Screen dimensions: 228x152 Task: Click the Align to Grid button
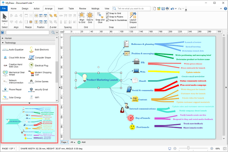tap(82, 18)
